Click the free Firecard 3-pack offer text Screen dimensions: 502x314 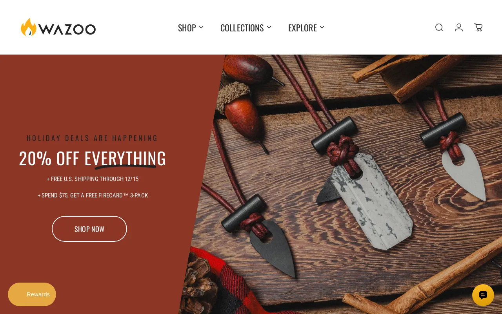pyautogui.click(x=93, y=195)
